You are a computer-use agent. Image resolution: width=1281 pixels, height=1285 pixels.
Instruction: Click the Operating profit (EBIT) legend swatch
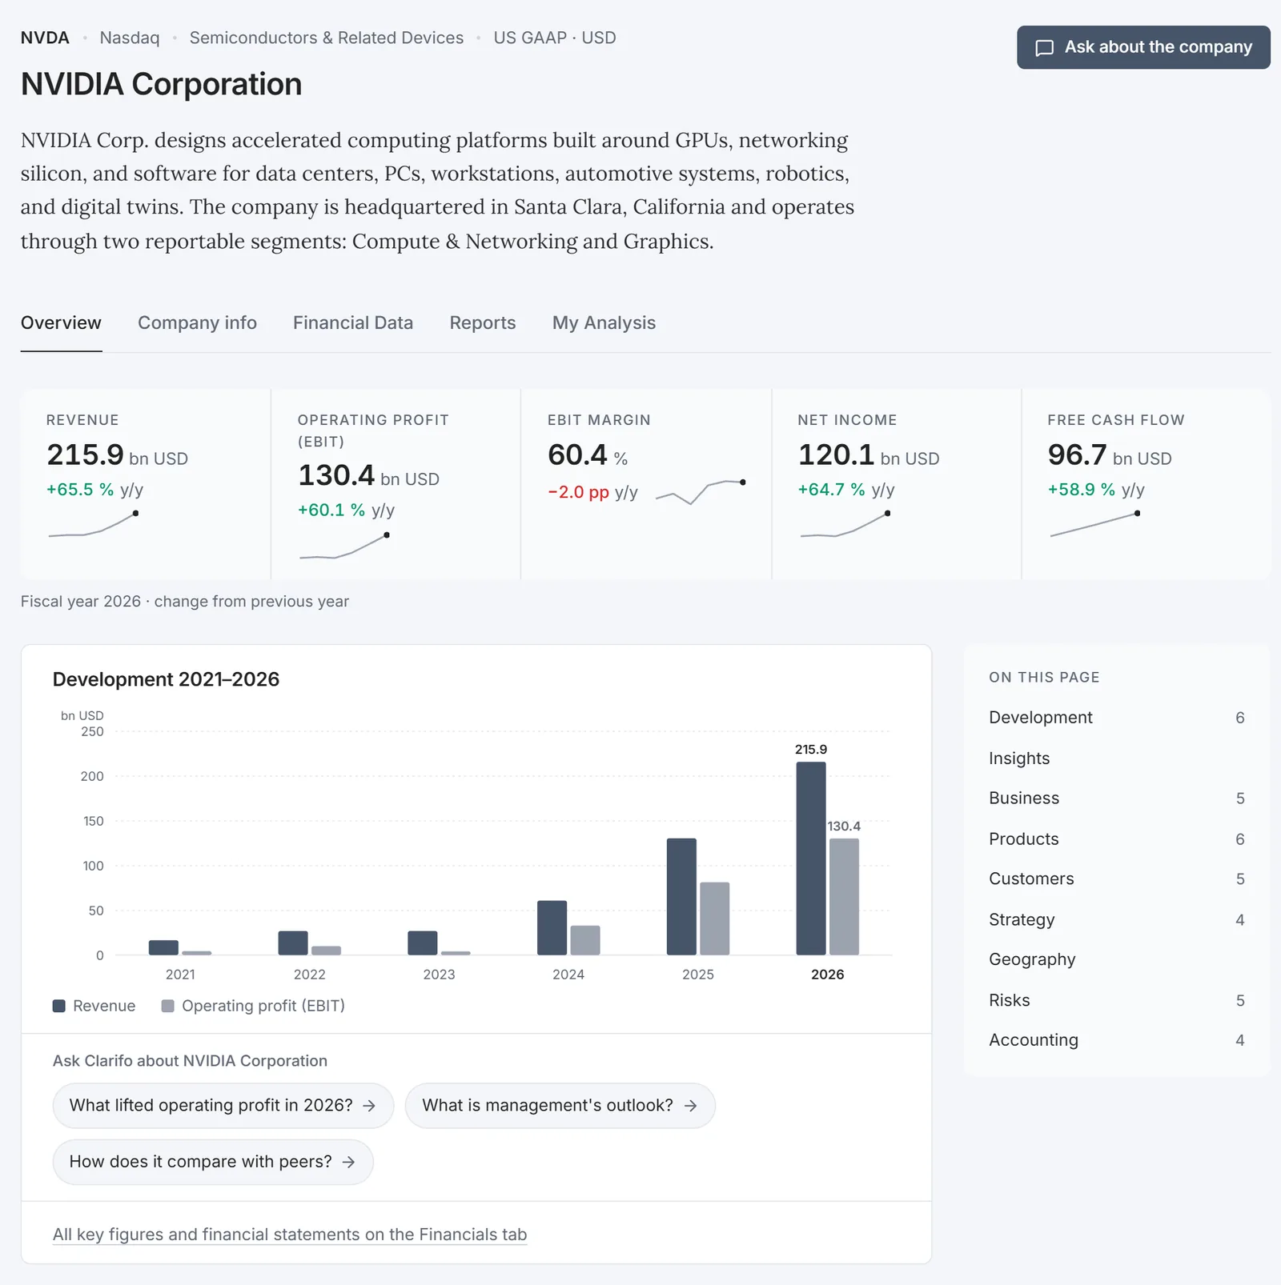pyautogui.click(x=168, y=1007)
